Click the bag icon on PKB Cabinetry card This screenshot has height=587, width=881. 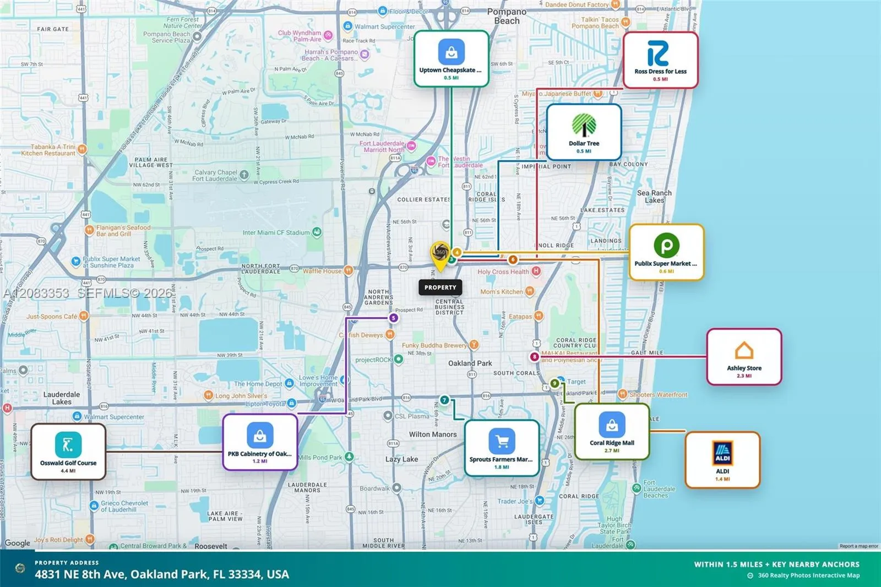260,436
